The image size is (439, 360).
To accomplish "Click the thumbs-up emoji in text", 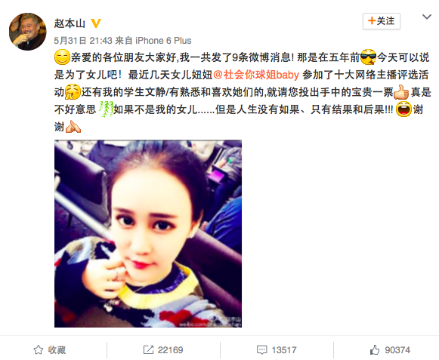I will [401, 92].
